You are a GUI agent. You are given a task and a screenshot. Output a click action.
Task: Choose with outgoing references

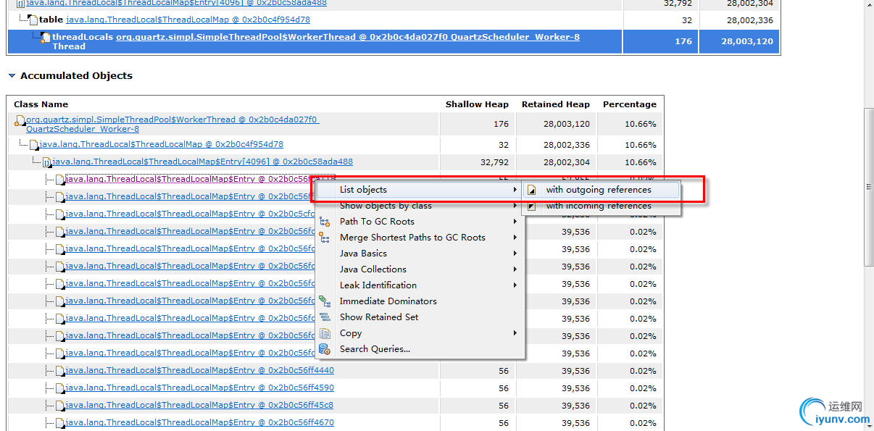(x=601, y=190)
